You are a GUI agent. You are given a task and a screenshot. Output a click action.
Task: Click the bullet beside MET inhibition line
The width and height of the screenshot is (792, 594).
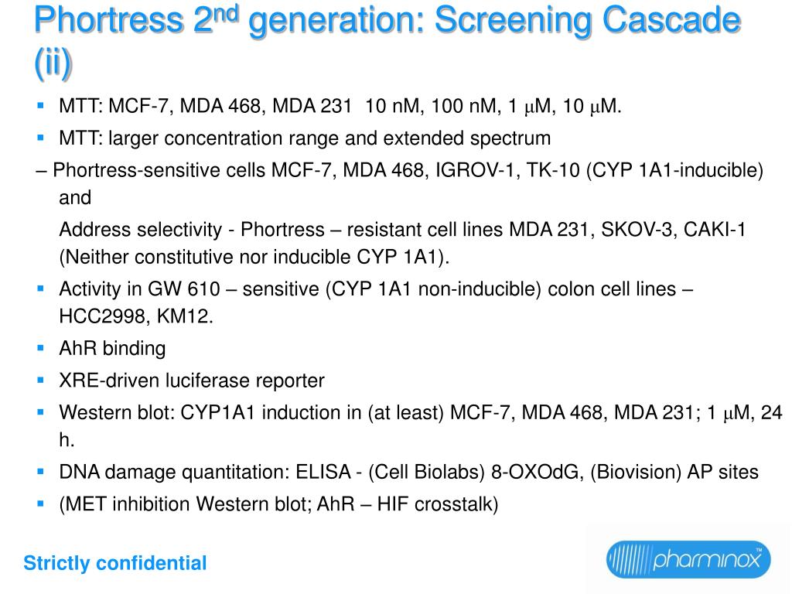41,504
